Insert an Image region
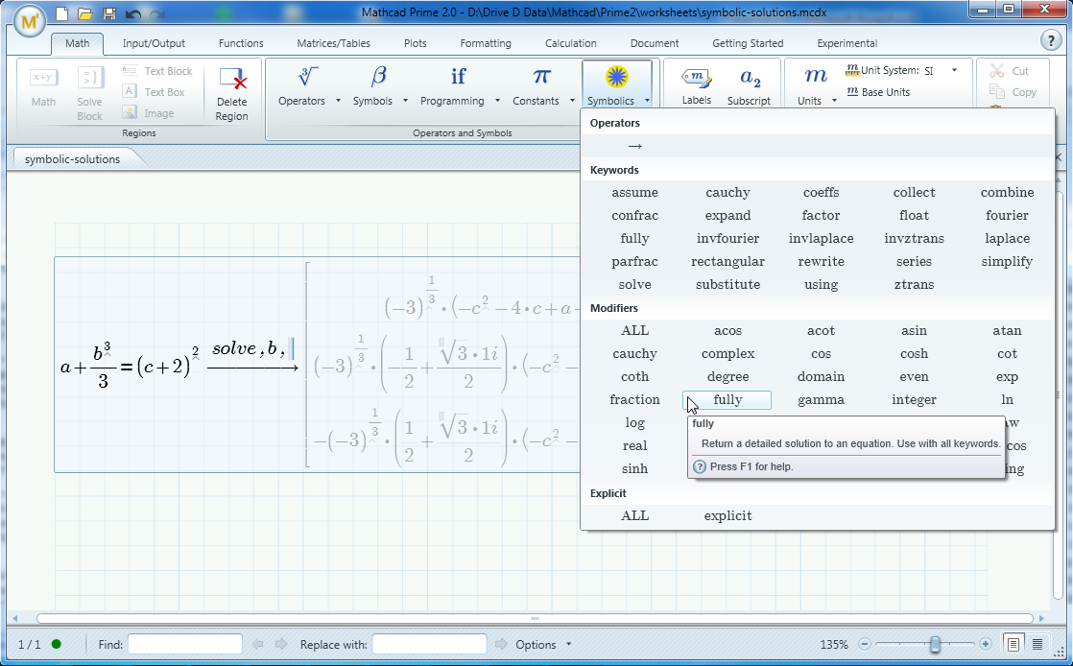Viewport: 1073px width, 666px height. click(148, 113)
